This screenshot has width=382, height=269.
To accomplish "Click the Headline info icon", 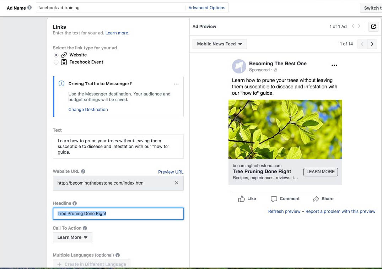I will (75, 203).
